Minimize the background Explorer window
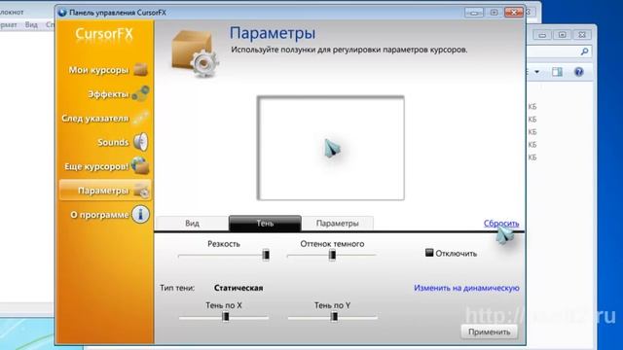The height and width of the screenshot is (350, 623). pos(542,35)
